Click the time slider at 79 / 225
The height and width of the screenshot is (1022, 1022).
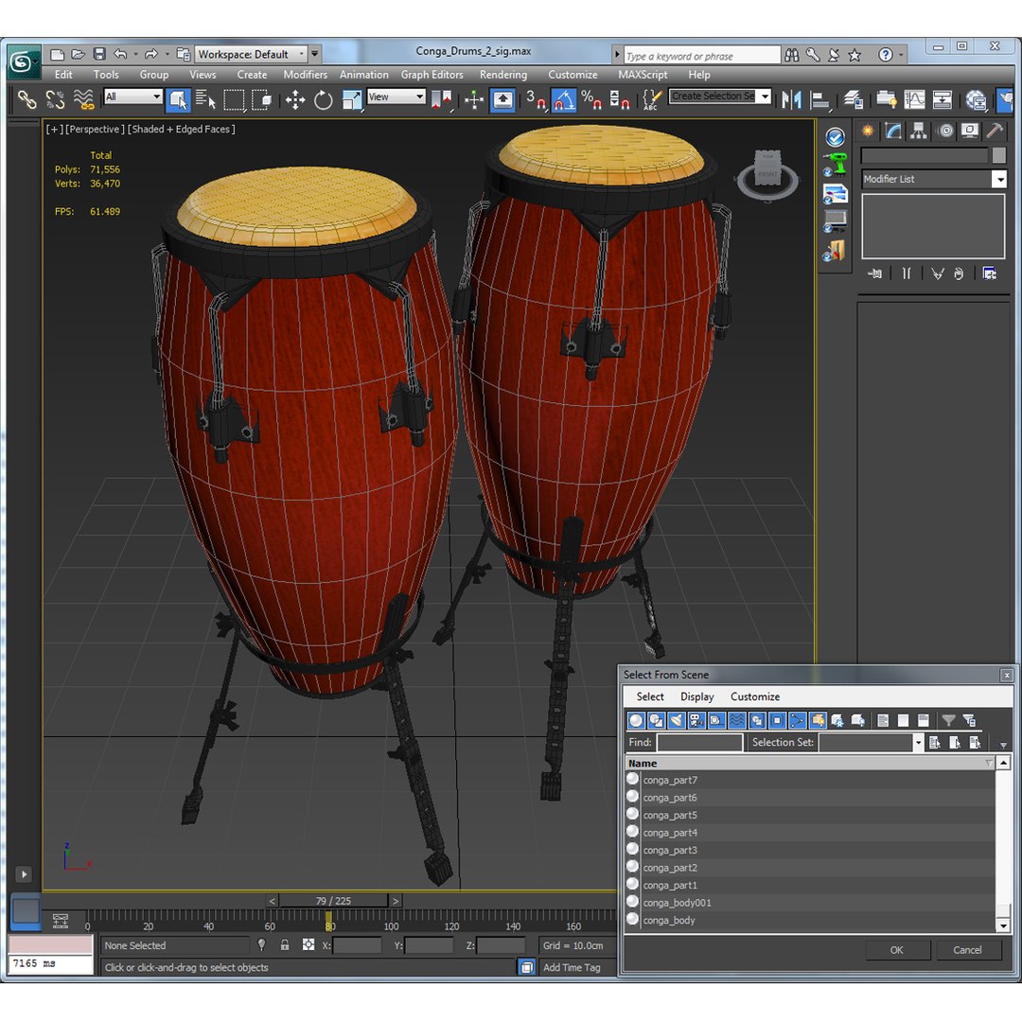point(334,901)
